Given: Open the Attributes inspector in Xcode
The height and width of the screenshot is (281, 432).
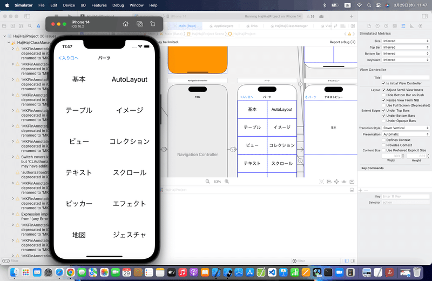Looking at the screenshot, I should 403,26.
